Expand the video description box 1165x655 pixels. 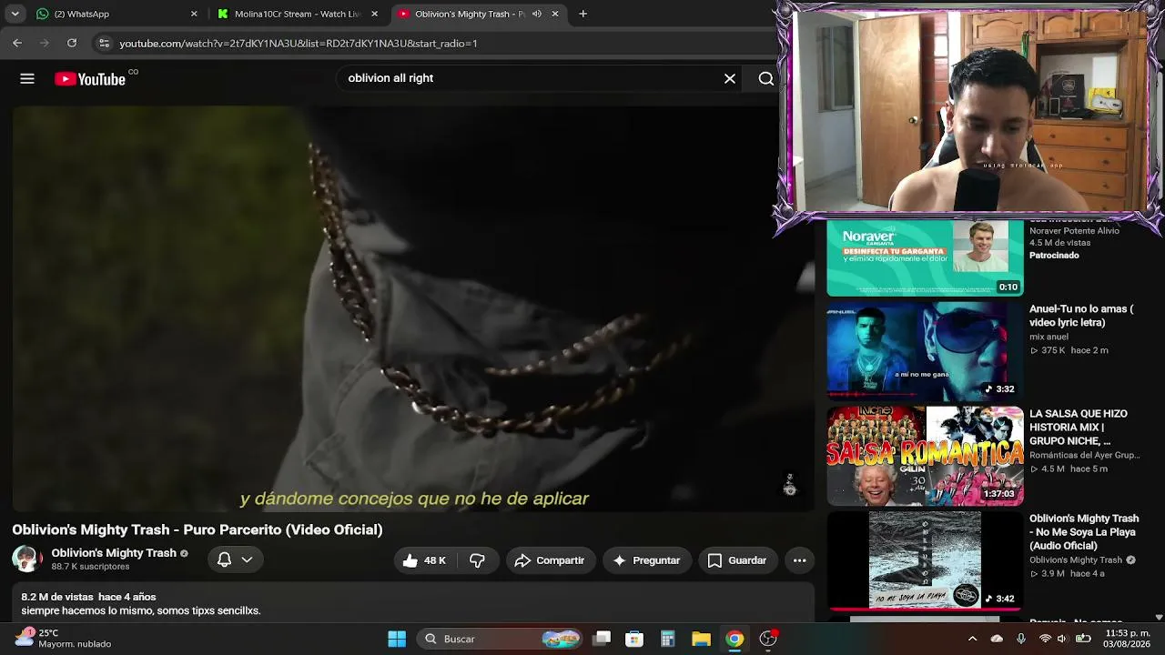pos(414,603)
